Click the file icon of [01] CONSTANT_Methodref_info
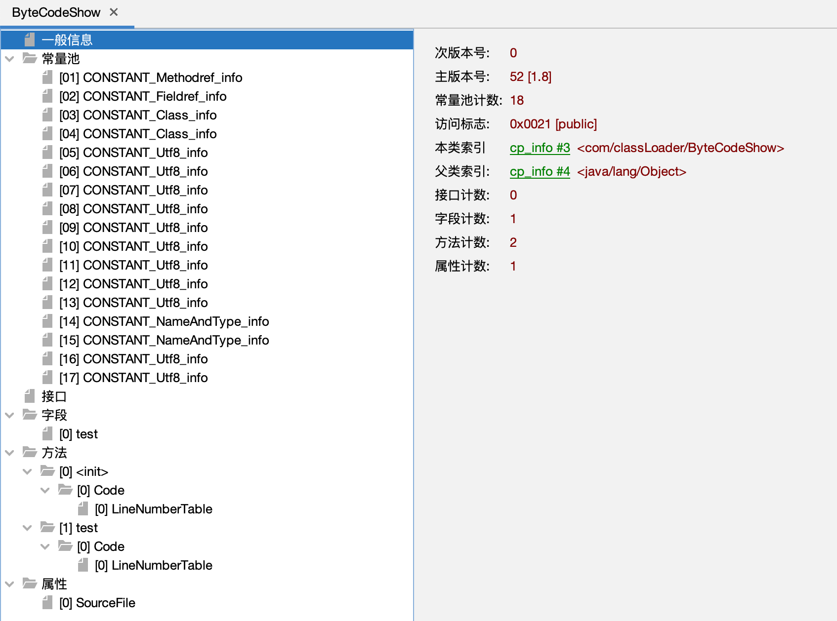 click(x=47, y=78)
